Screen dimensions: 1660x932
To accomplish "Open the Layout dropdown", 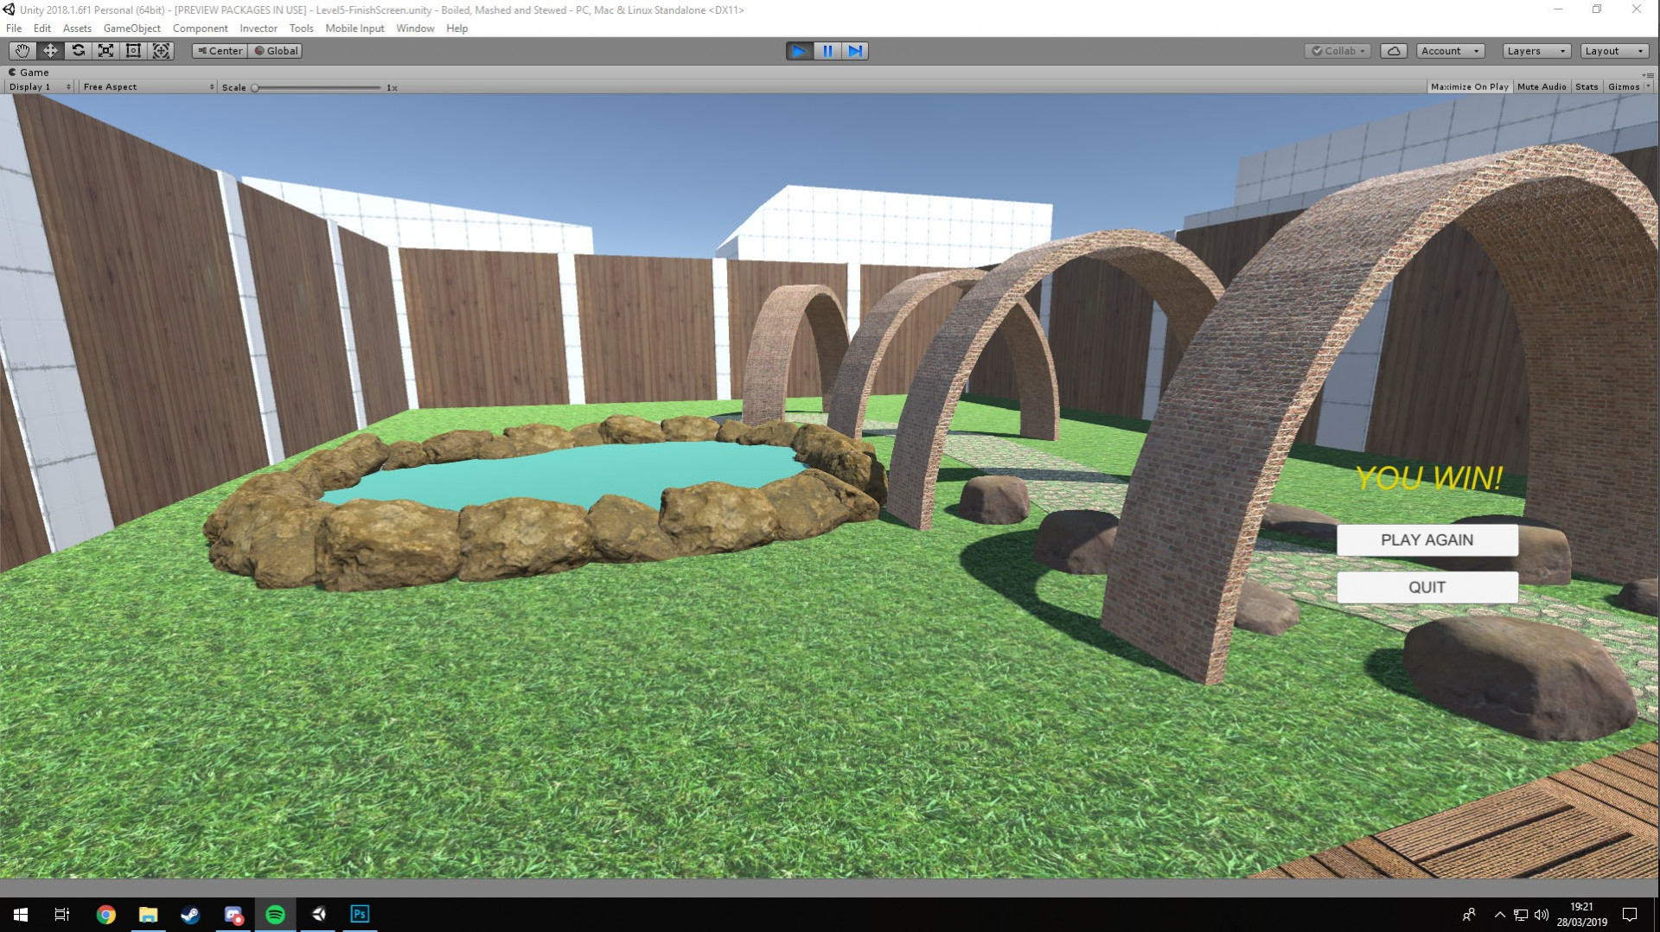I will 1614,51.
